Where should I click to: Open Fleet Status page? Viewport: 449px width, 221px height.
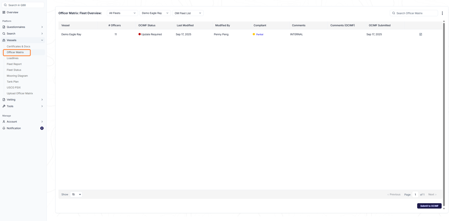point(14,70)
